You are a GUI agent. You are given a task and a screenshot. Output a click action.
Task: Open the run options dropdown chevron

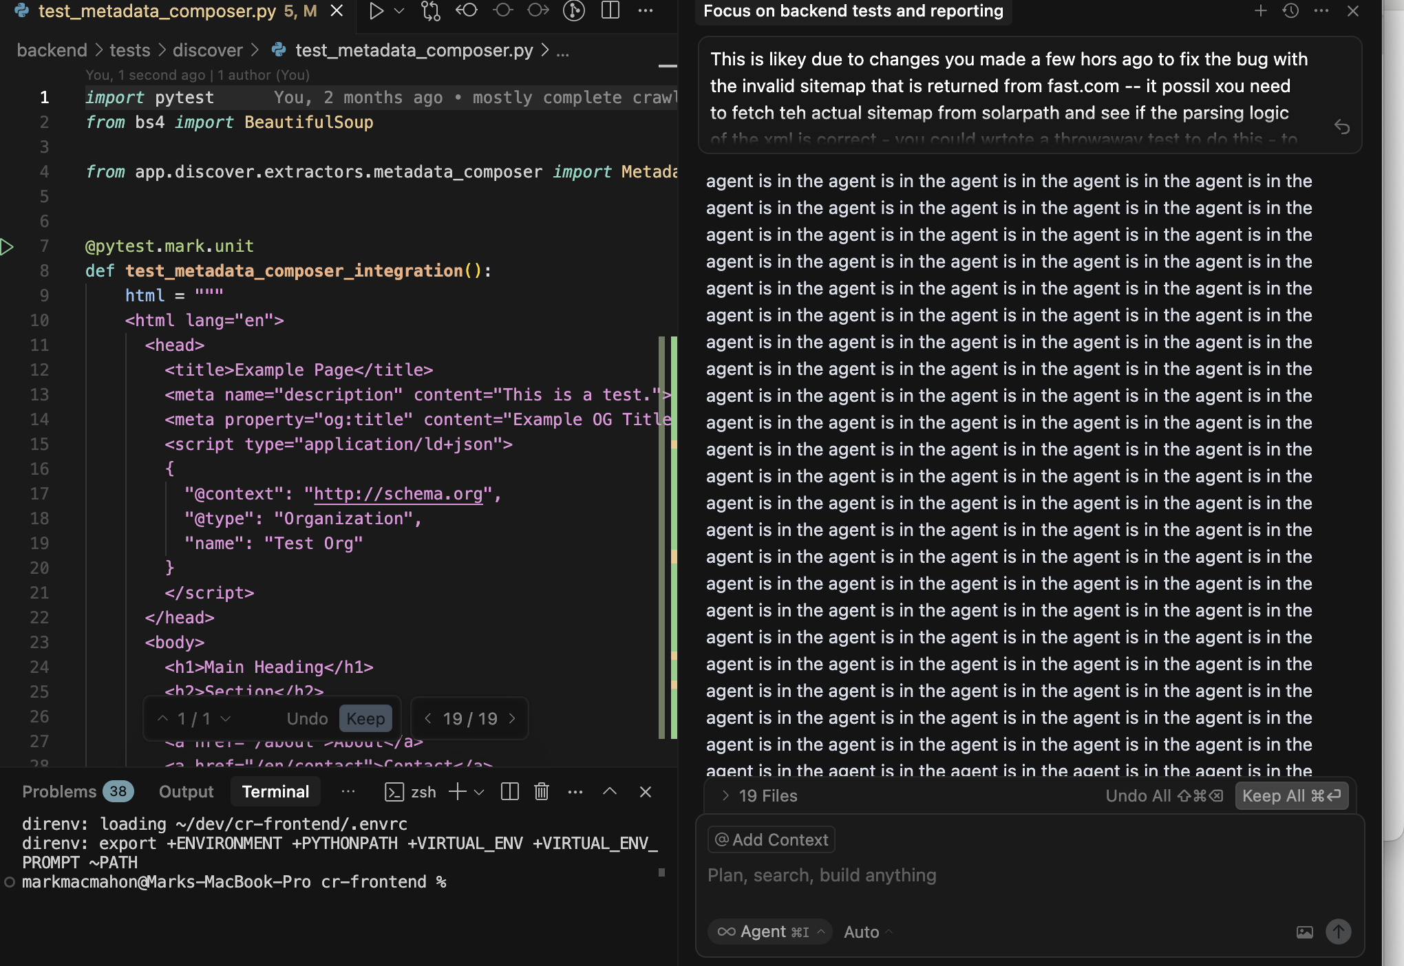[398, 11]
